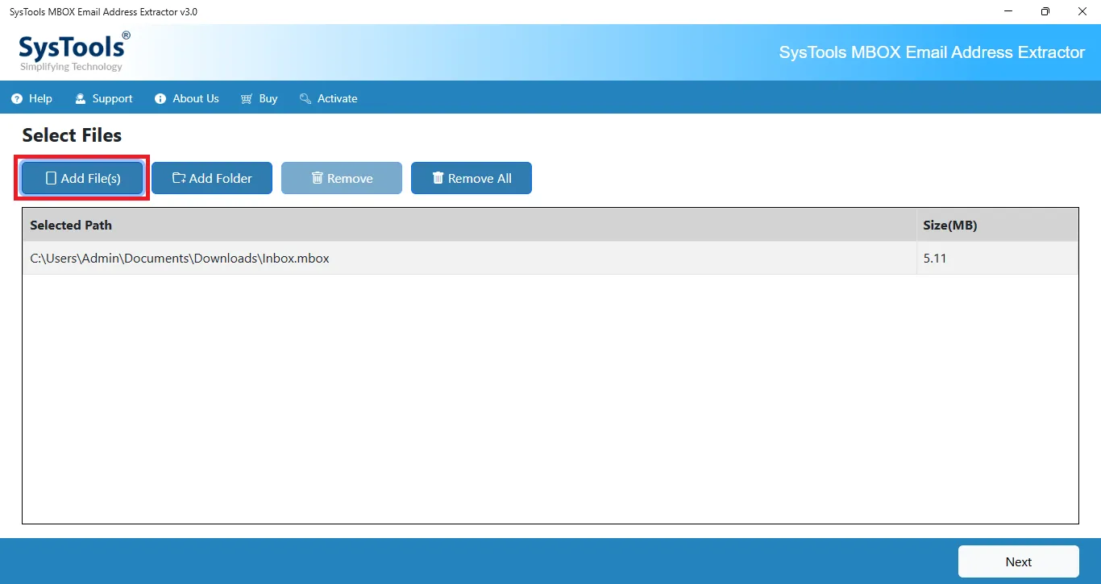Select the Inbox.mbox file path row
Image resolution: width=1101 pixels, height=584 pixels.
(550, 259)
